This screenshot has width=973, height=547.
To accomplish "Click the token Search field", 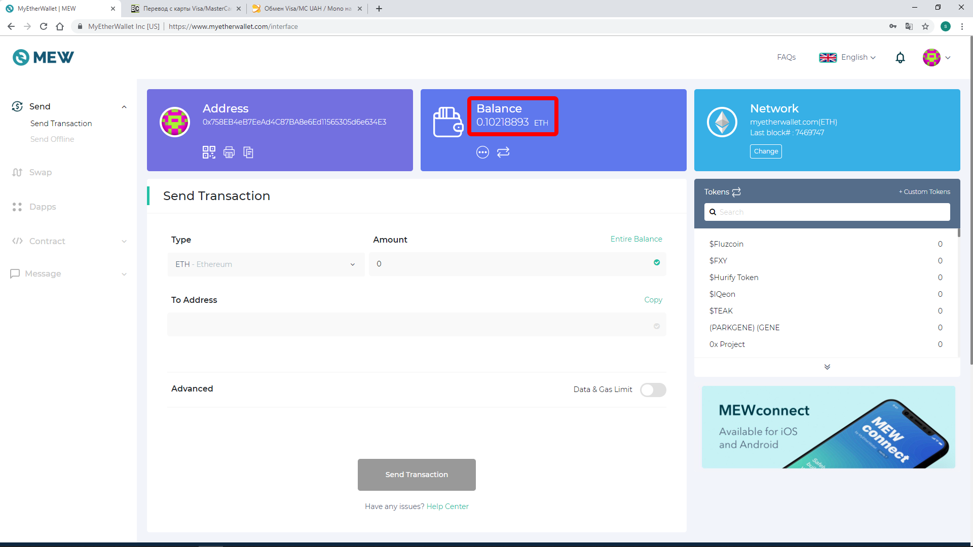I will pos(827,212).
